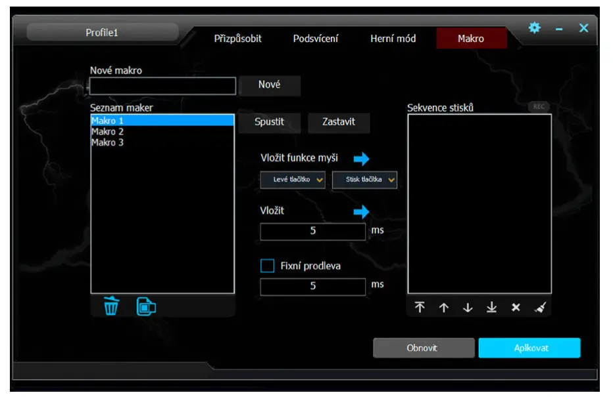Click the Obnovit button
Image resolution: width=613 pixels, height=397 pixels.
pyautogui.click(x=424, y=348)
